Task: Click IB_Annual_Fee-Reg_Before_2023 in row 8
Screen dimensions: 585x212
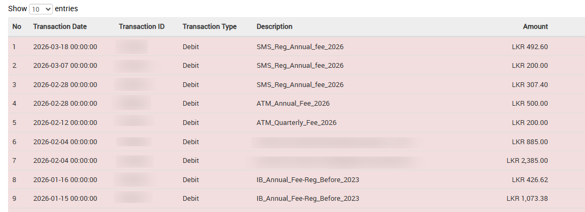Action: pyautogui.click(x=308, y=179)
